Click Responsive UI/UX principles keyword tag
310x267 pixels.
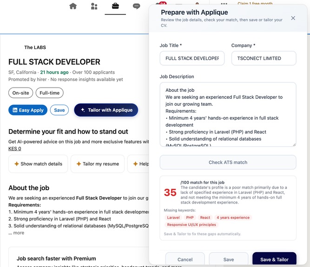191,225
